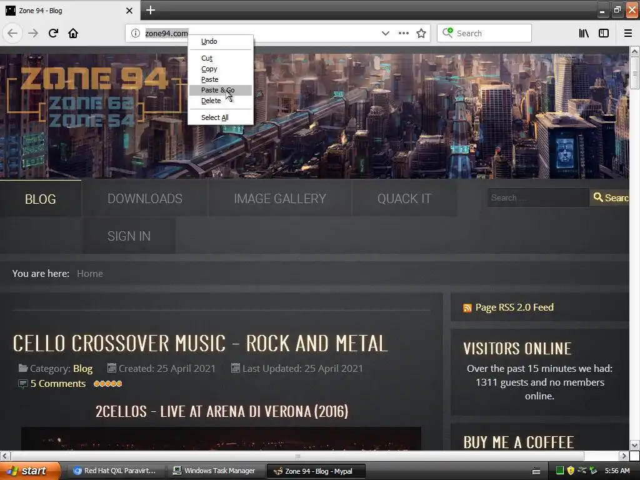Choose Cut in the context menu

pos(221,58)
